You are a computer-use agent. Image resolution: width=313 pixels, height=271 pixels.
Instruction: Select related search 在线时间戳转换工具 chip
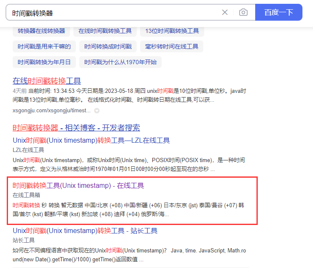[x=105, y=31]
